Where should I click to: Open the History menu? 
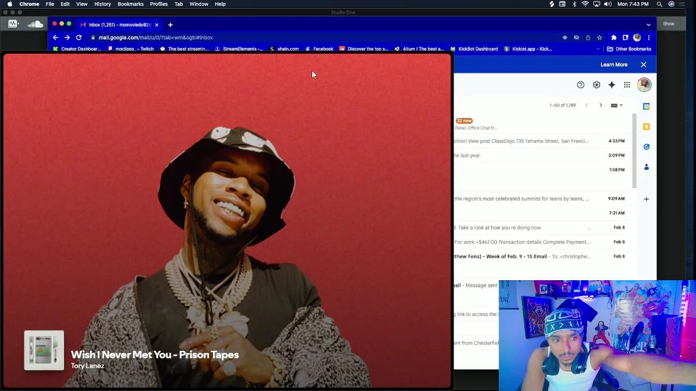pos(102,4)
